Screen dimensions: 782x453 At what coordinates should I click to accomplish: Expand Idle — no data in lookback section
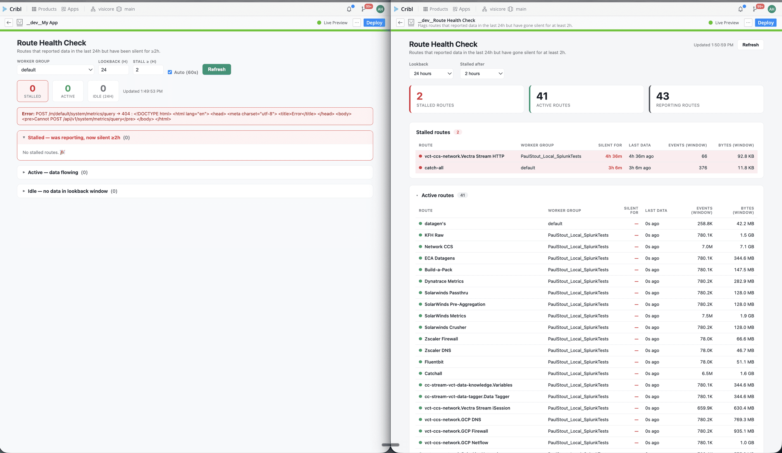[195, 191]
